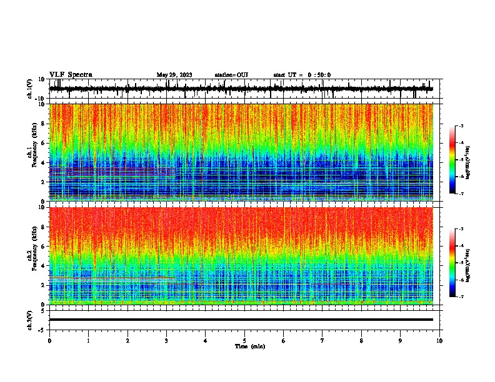Click the "-7" tick on ch.2 colorbar
This screenshot has width=495, height=382.
(461, 296)
